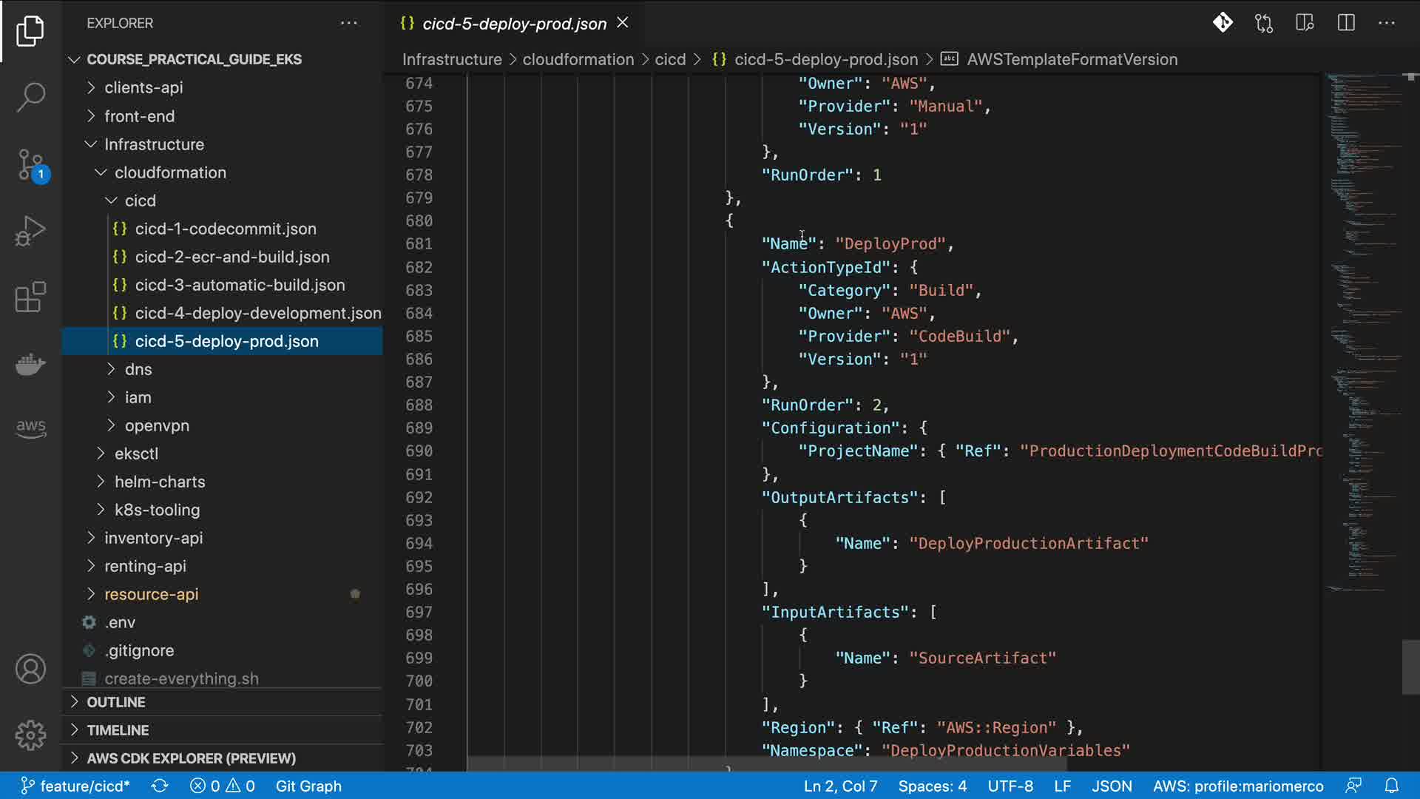Open cicd-4-deploy-development.json file
This screenshot has height=799, width=1420.
pos(257,313)
